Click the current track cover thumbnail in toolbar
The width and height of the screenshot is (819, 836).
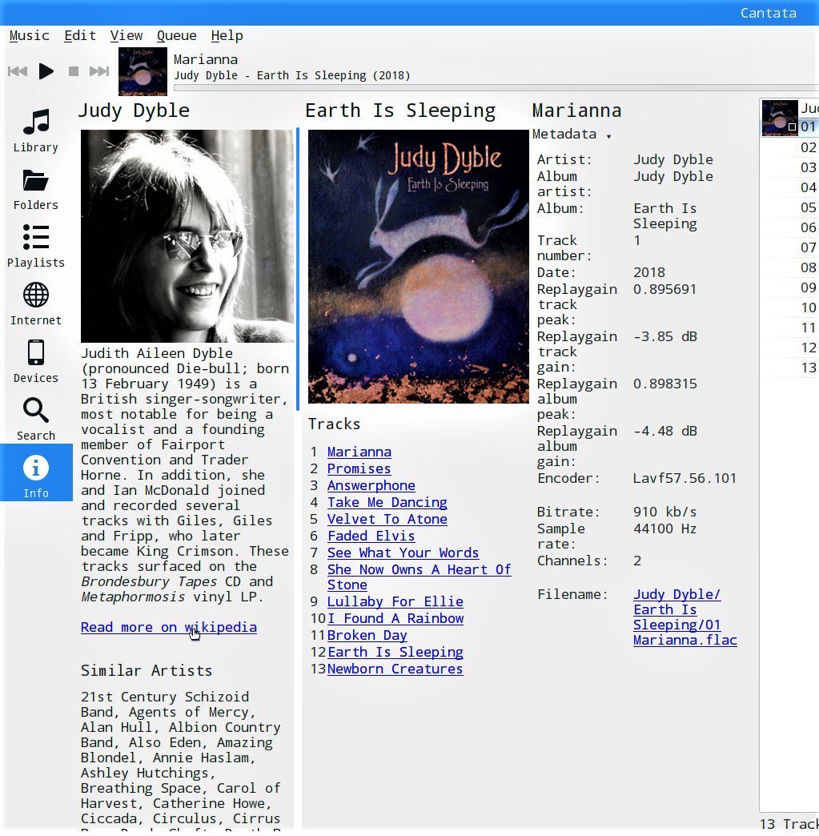tap(143, 71)
